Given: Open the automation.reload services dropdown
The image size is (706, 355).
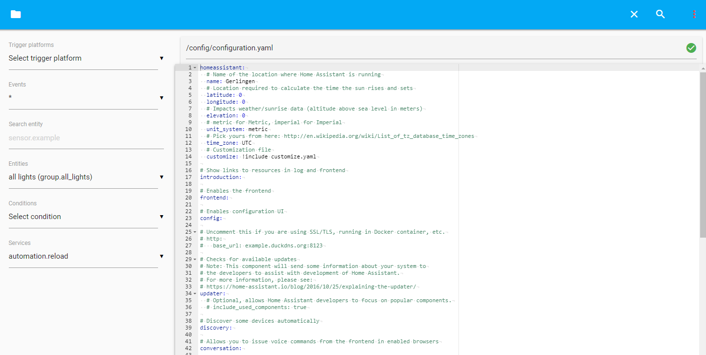Looking at the screenshot, I should click(83, 257).
